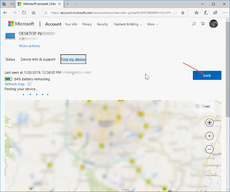
Task: Open the account profile picture
Action: click(214, 24)
